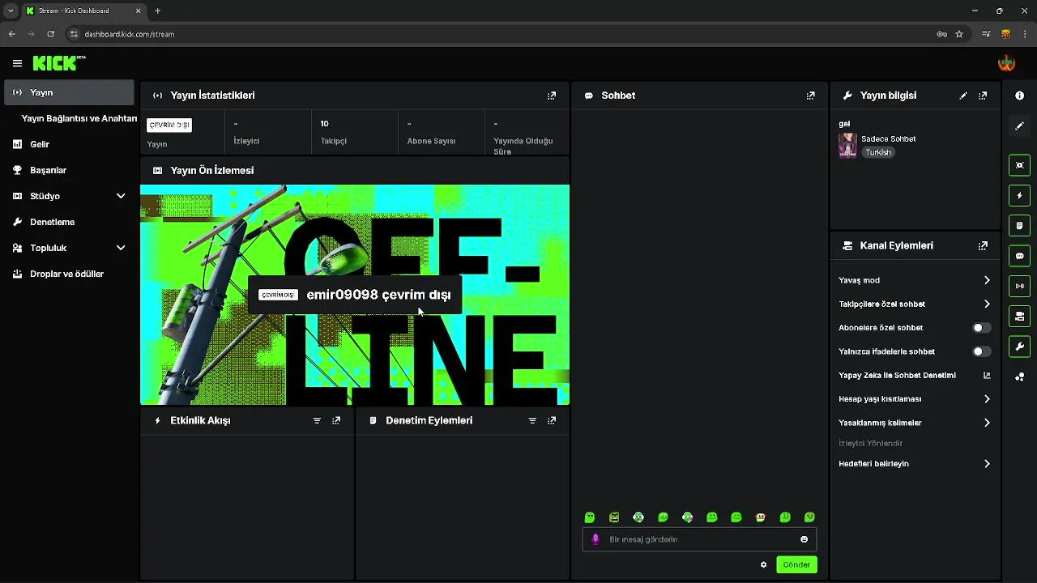
Task: Open chat settings gear icon
Action: pyautogui.click(x=763, y=564)
